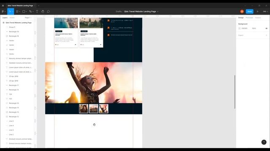
Task: Switch to the Assets tab
Action: [12, 18]
